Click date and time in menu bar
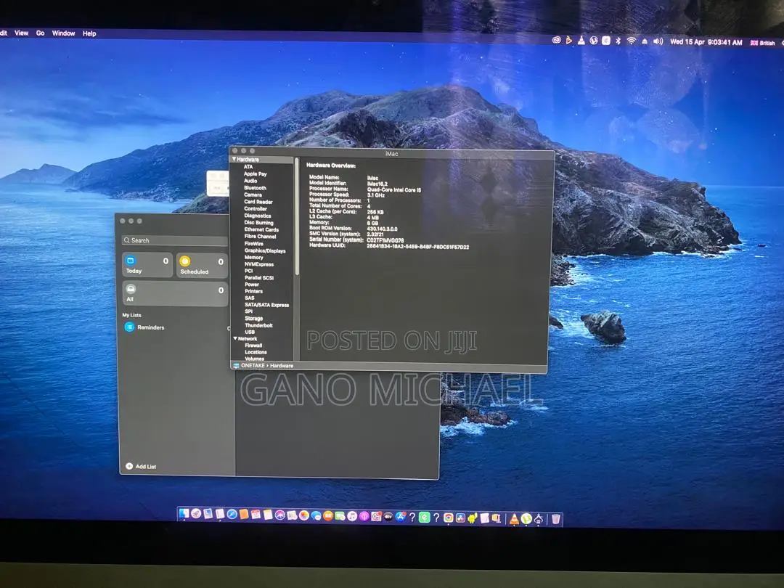Image resolution: width=784 pixels, height=588 pixels. (706, 42)
